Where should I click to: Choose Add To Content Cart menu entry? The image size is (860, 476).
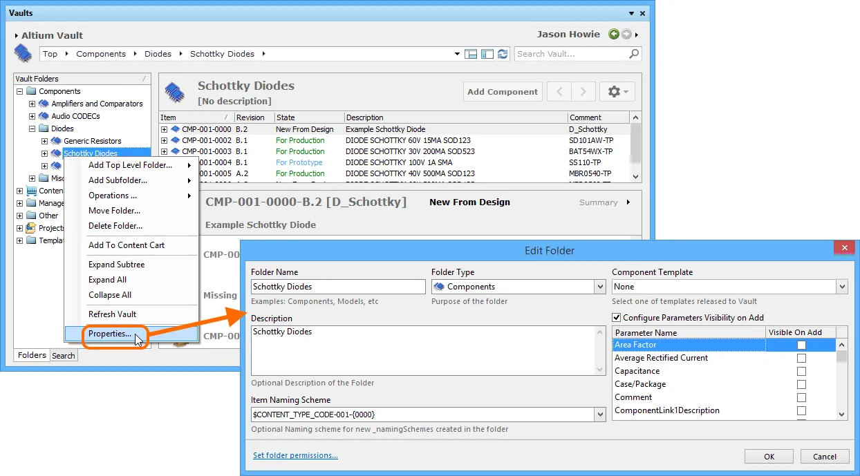pos(131,245)
